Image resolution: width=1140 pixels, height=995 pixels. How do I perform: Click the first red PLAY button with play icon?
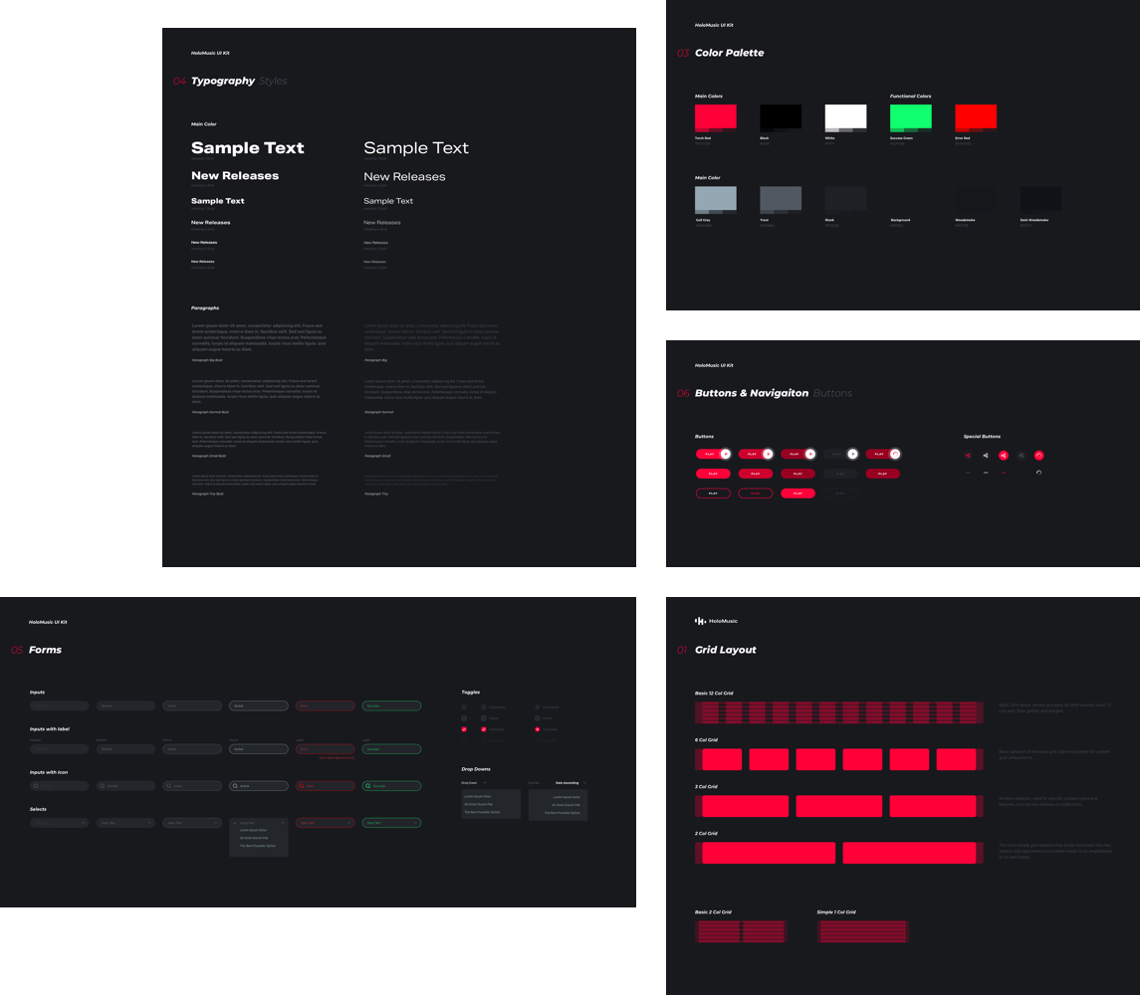(x=713, y=454)
